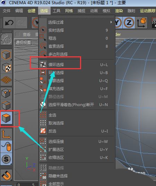The height and width of the screenshot is (186, 156).
Task: Choose 隐藏未选择 hide unselected
Action: pos(77,176)
